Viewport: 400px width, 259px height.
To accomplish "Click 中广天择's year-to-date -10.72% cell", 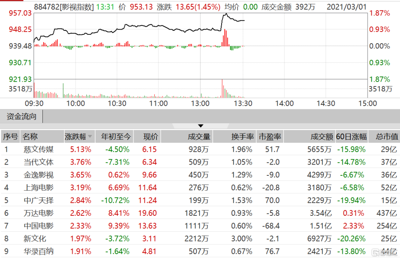I will 115,201.
